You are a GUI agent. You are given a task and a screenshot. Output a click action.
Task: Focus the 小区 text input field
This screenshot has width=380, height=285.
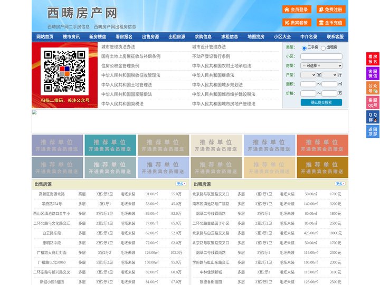(x=321, y=56)
